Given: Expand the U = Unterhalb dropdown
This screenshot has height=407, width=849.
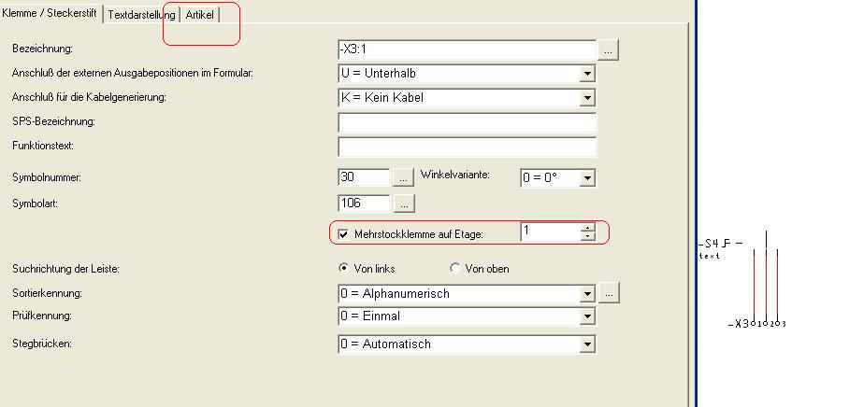Looking at the screenshot, I should (x=587, y=74).
